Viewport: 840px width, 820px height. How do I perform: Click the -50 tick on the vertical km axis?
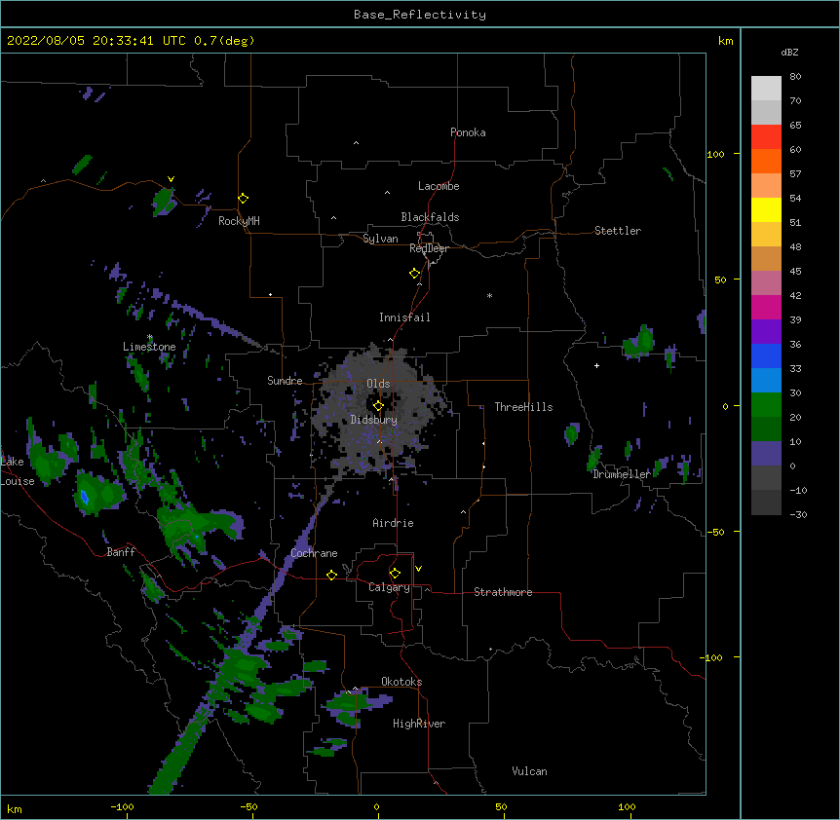pyautogui.click(x=715, y=532)
